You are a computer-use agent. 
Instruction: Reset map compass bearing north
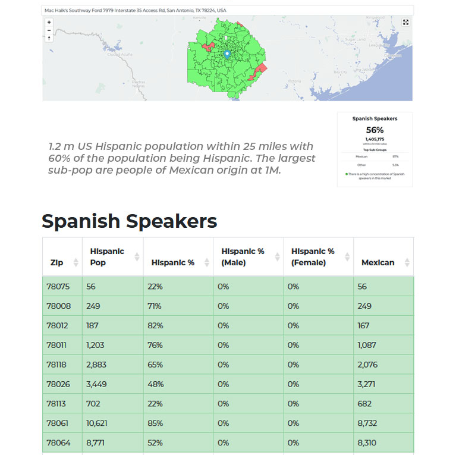(49, 37)
